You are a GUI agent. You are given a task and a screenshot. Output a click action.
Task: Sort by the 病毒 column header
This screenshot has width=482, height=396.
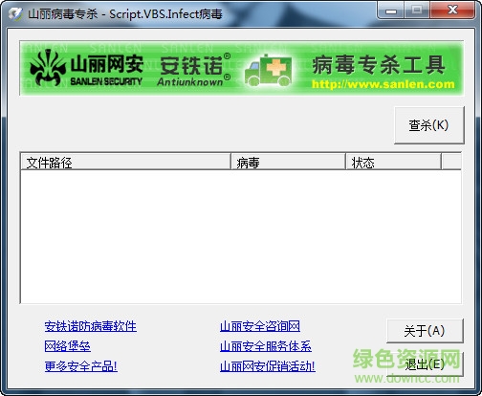[x=288, y=163]
